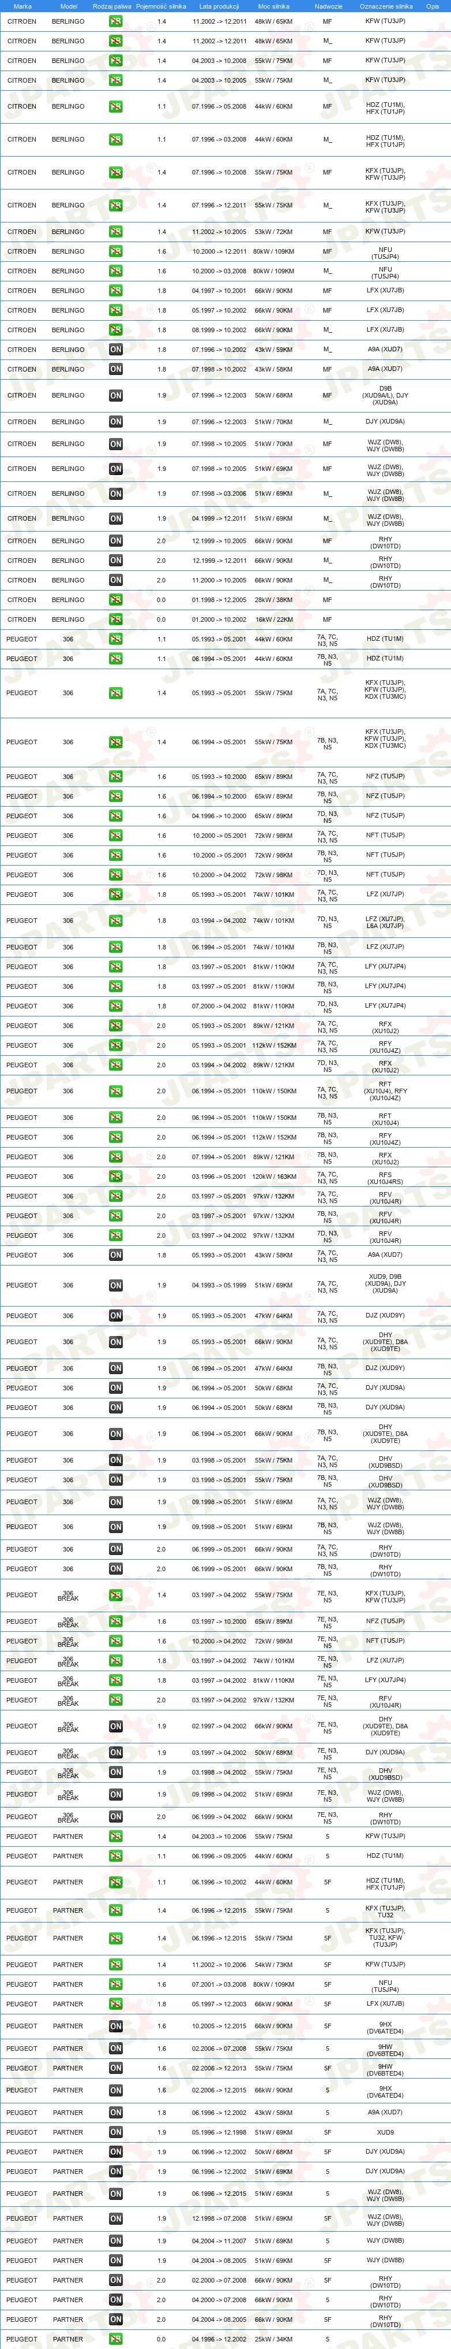Click petrol icon in Berlingo 1.6 10.2000 -> 03.2008 row

click(x=115, y=271)
